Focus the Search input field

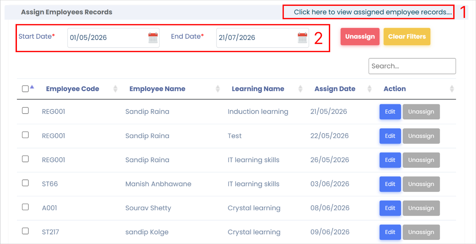(x=412, y=66)
